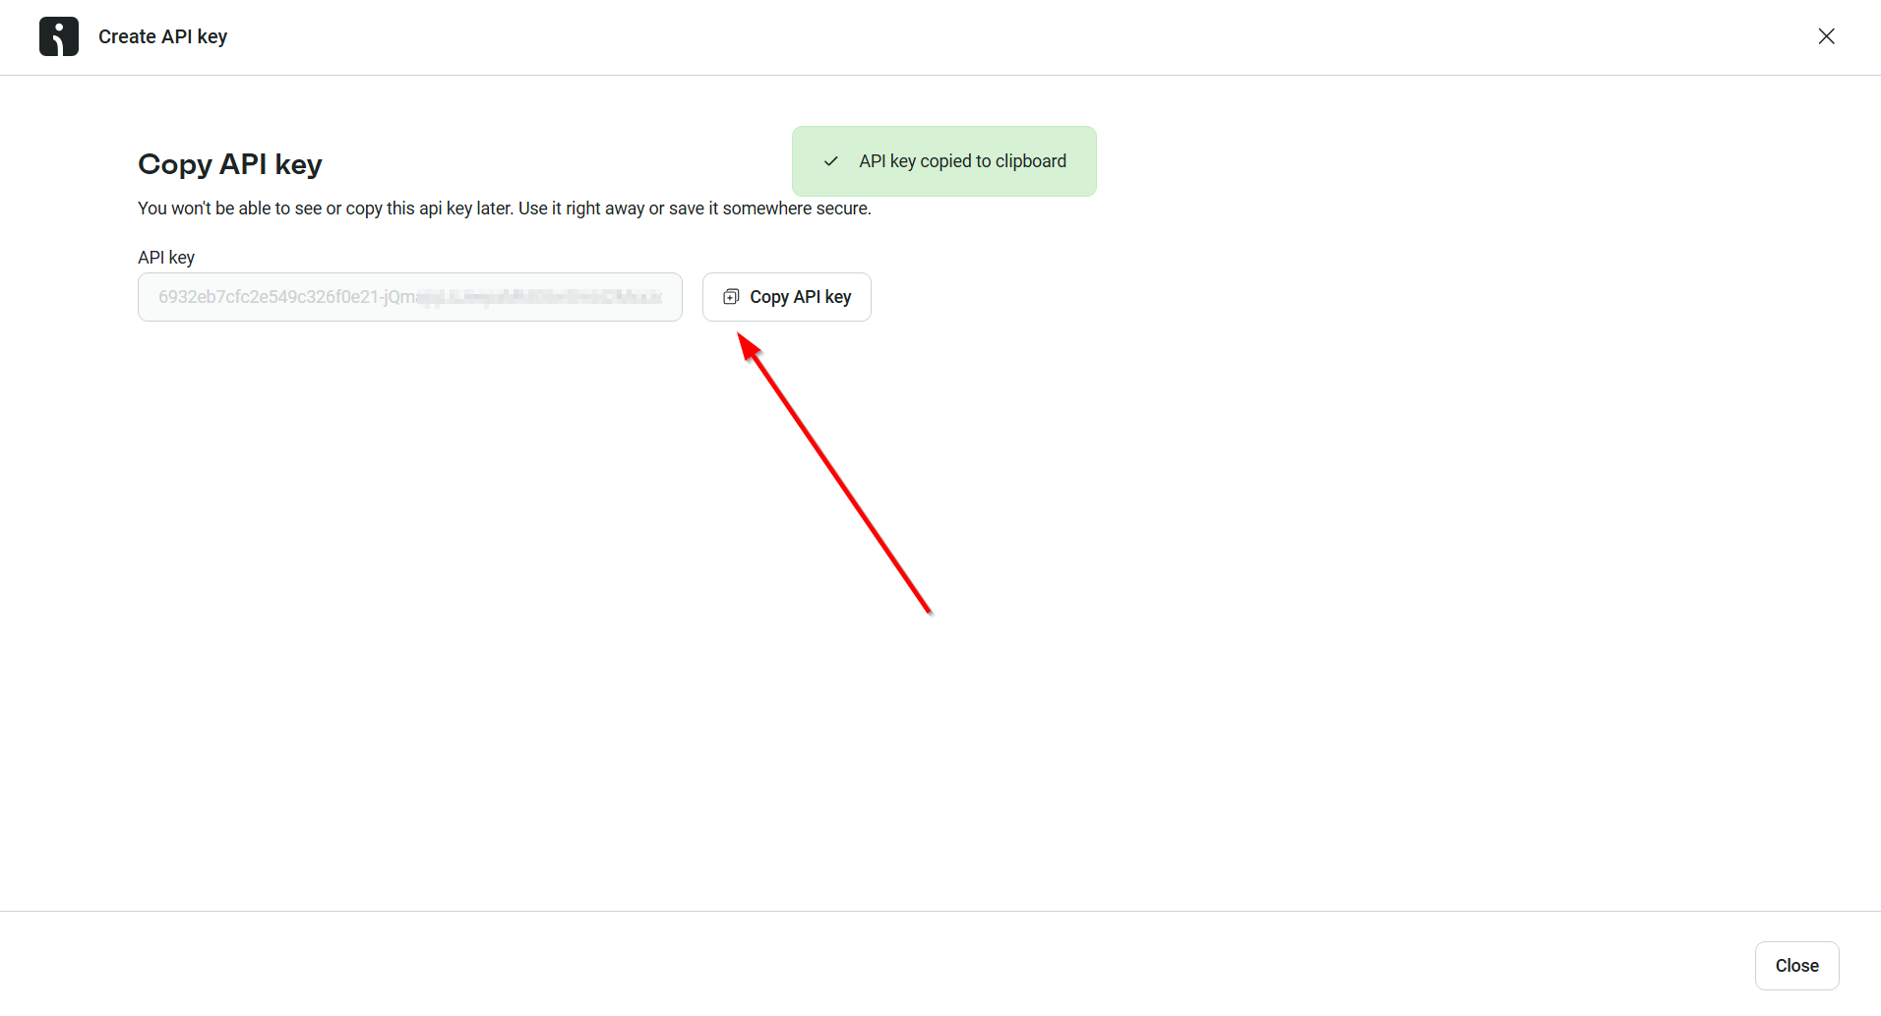Click the copy icon inside Copy API key button
The height and width of the screenshot is (1016, 1881).
point(731,297)
